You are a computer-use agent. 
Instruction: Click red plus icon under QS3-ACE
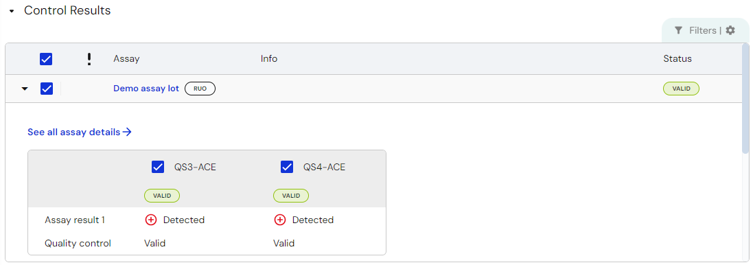[x=151, y=220]
